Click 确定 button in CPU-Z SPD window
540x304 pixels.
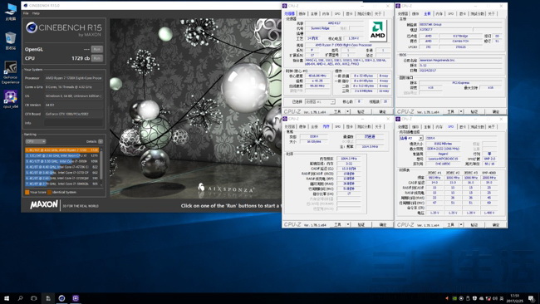coord(496,224)
